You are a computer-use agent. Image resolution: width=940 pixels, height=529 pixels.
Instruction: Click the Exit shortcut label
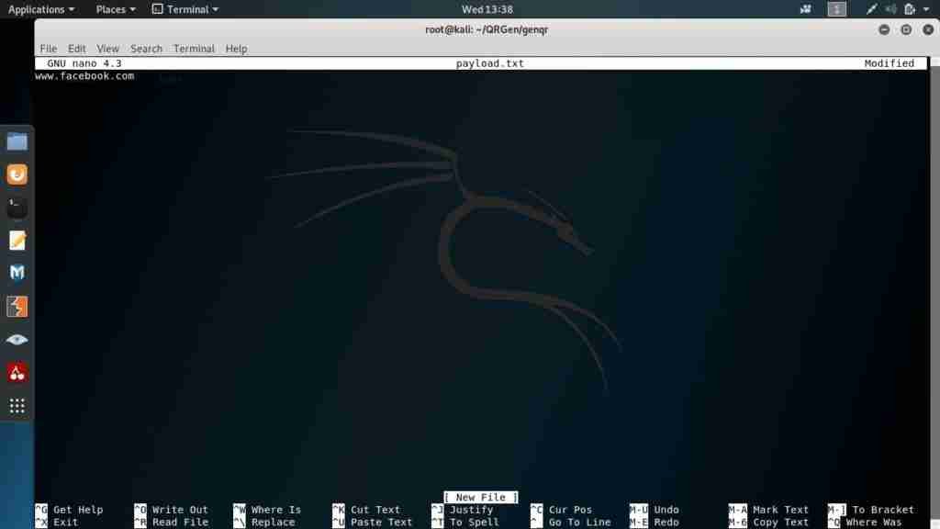tap(65, 522)
